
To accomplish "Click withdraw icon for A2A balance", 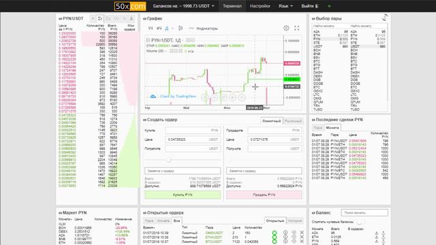I will (x=384, y=233).
